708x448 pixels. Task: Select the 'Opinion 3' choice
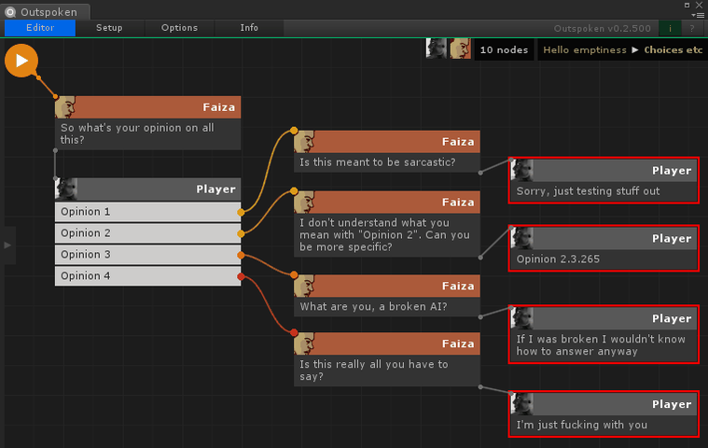147,254
